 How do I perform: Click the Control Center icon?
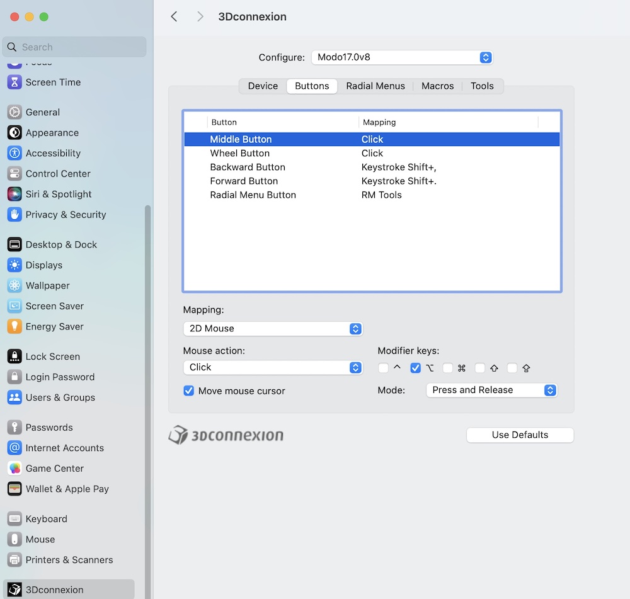[14, 174]
